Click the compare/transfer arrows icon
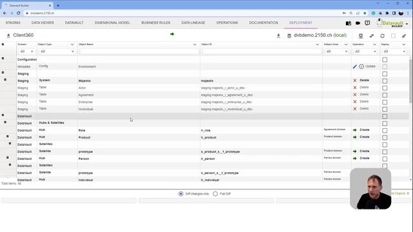The image size is (413, 232). [x=372, y=36]
